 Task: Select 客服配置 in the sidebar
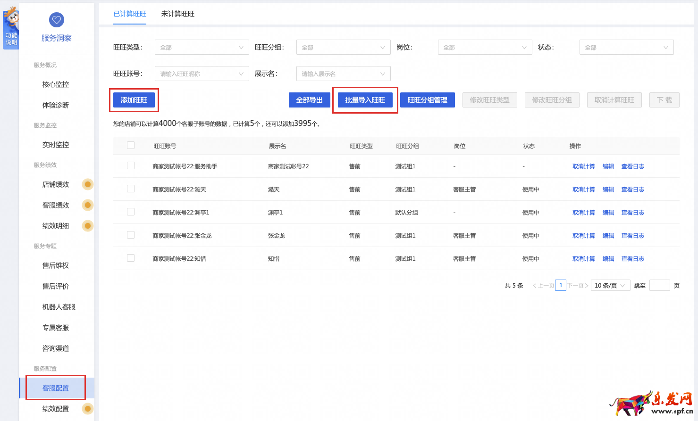point(56,387)
